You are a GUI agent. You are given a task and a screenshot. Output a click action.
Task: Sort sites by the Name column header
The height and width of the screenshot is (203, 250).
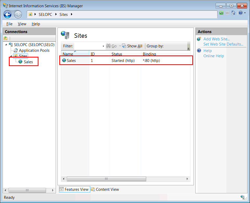pyautogui.click(x=75, y=53)
